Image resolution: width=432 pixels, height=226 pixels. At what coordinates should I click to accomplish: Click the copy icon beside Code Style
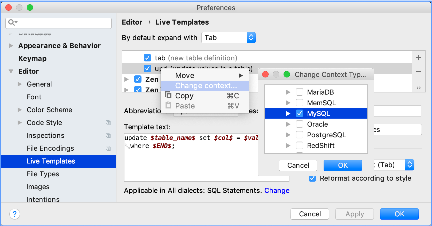pos(108,123)
